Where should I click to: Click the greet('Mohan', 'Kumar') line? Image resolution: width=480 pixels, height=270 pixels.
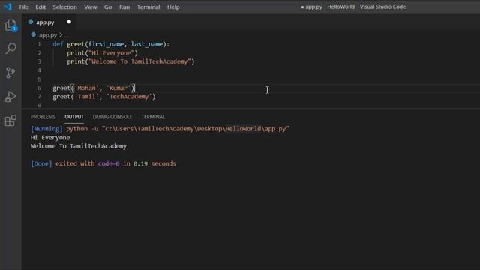[x=94, y=88]
